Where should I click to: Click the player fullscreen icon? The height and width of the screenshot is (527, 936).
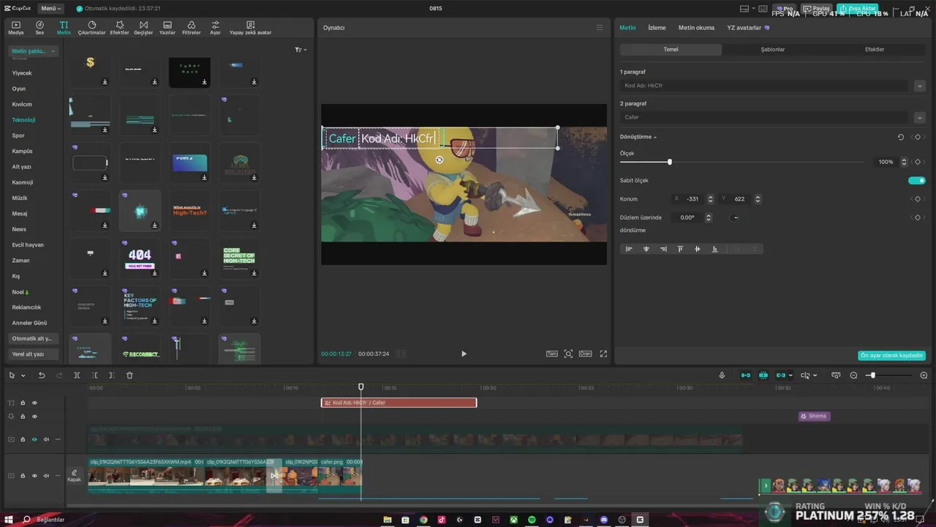[603, 354]
